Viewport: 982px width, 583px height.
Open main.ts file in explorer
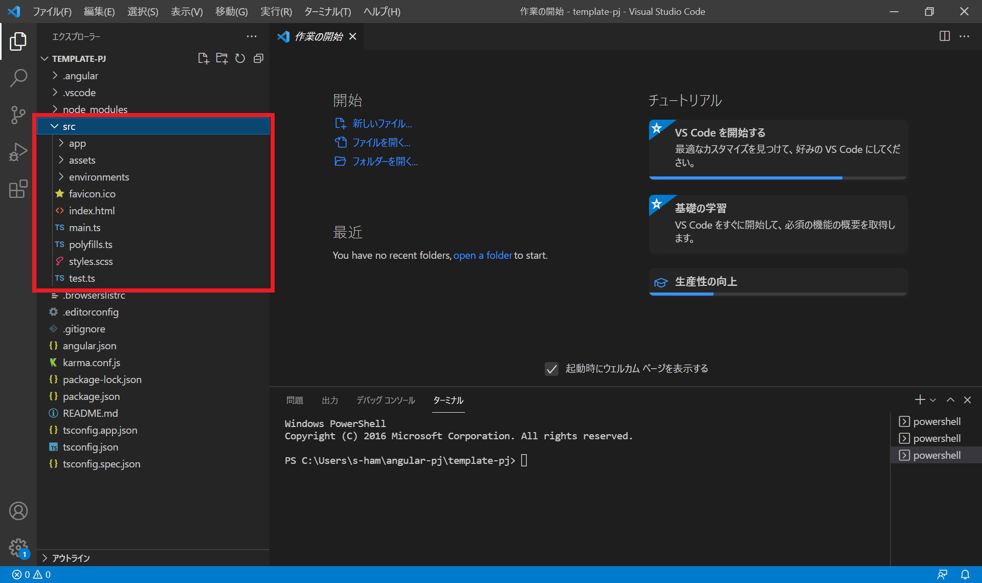84,228
